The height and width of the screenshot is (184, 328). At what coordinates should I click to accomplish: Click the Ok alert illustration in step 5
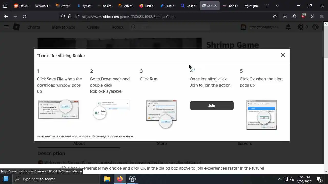pyautogui.click(x=261, y=115)
